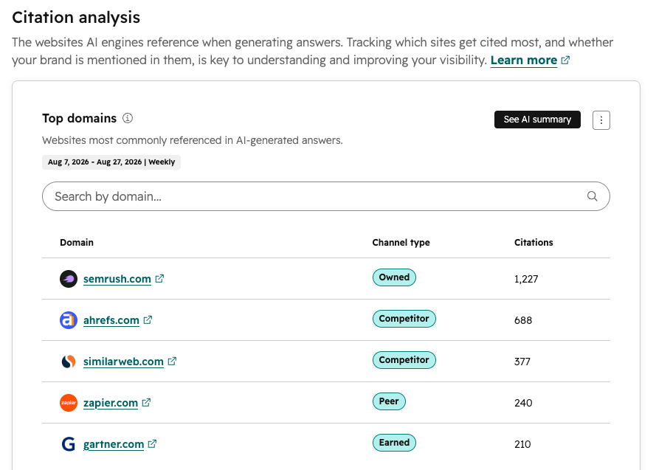Screen dimensions: 656x470
Task: Click the Channel type column header
Action: pos(401,243)
